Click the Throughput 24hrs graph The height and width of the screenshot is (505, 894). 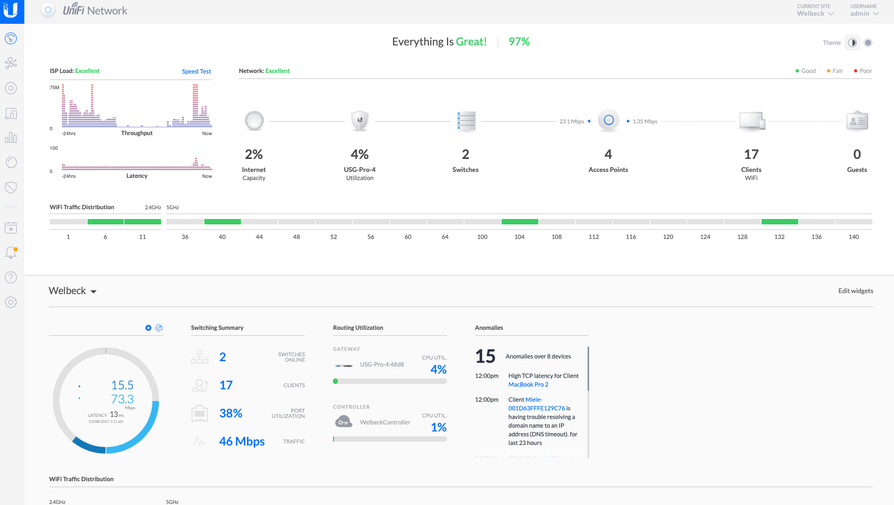point(137,105)
